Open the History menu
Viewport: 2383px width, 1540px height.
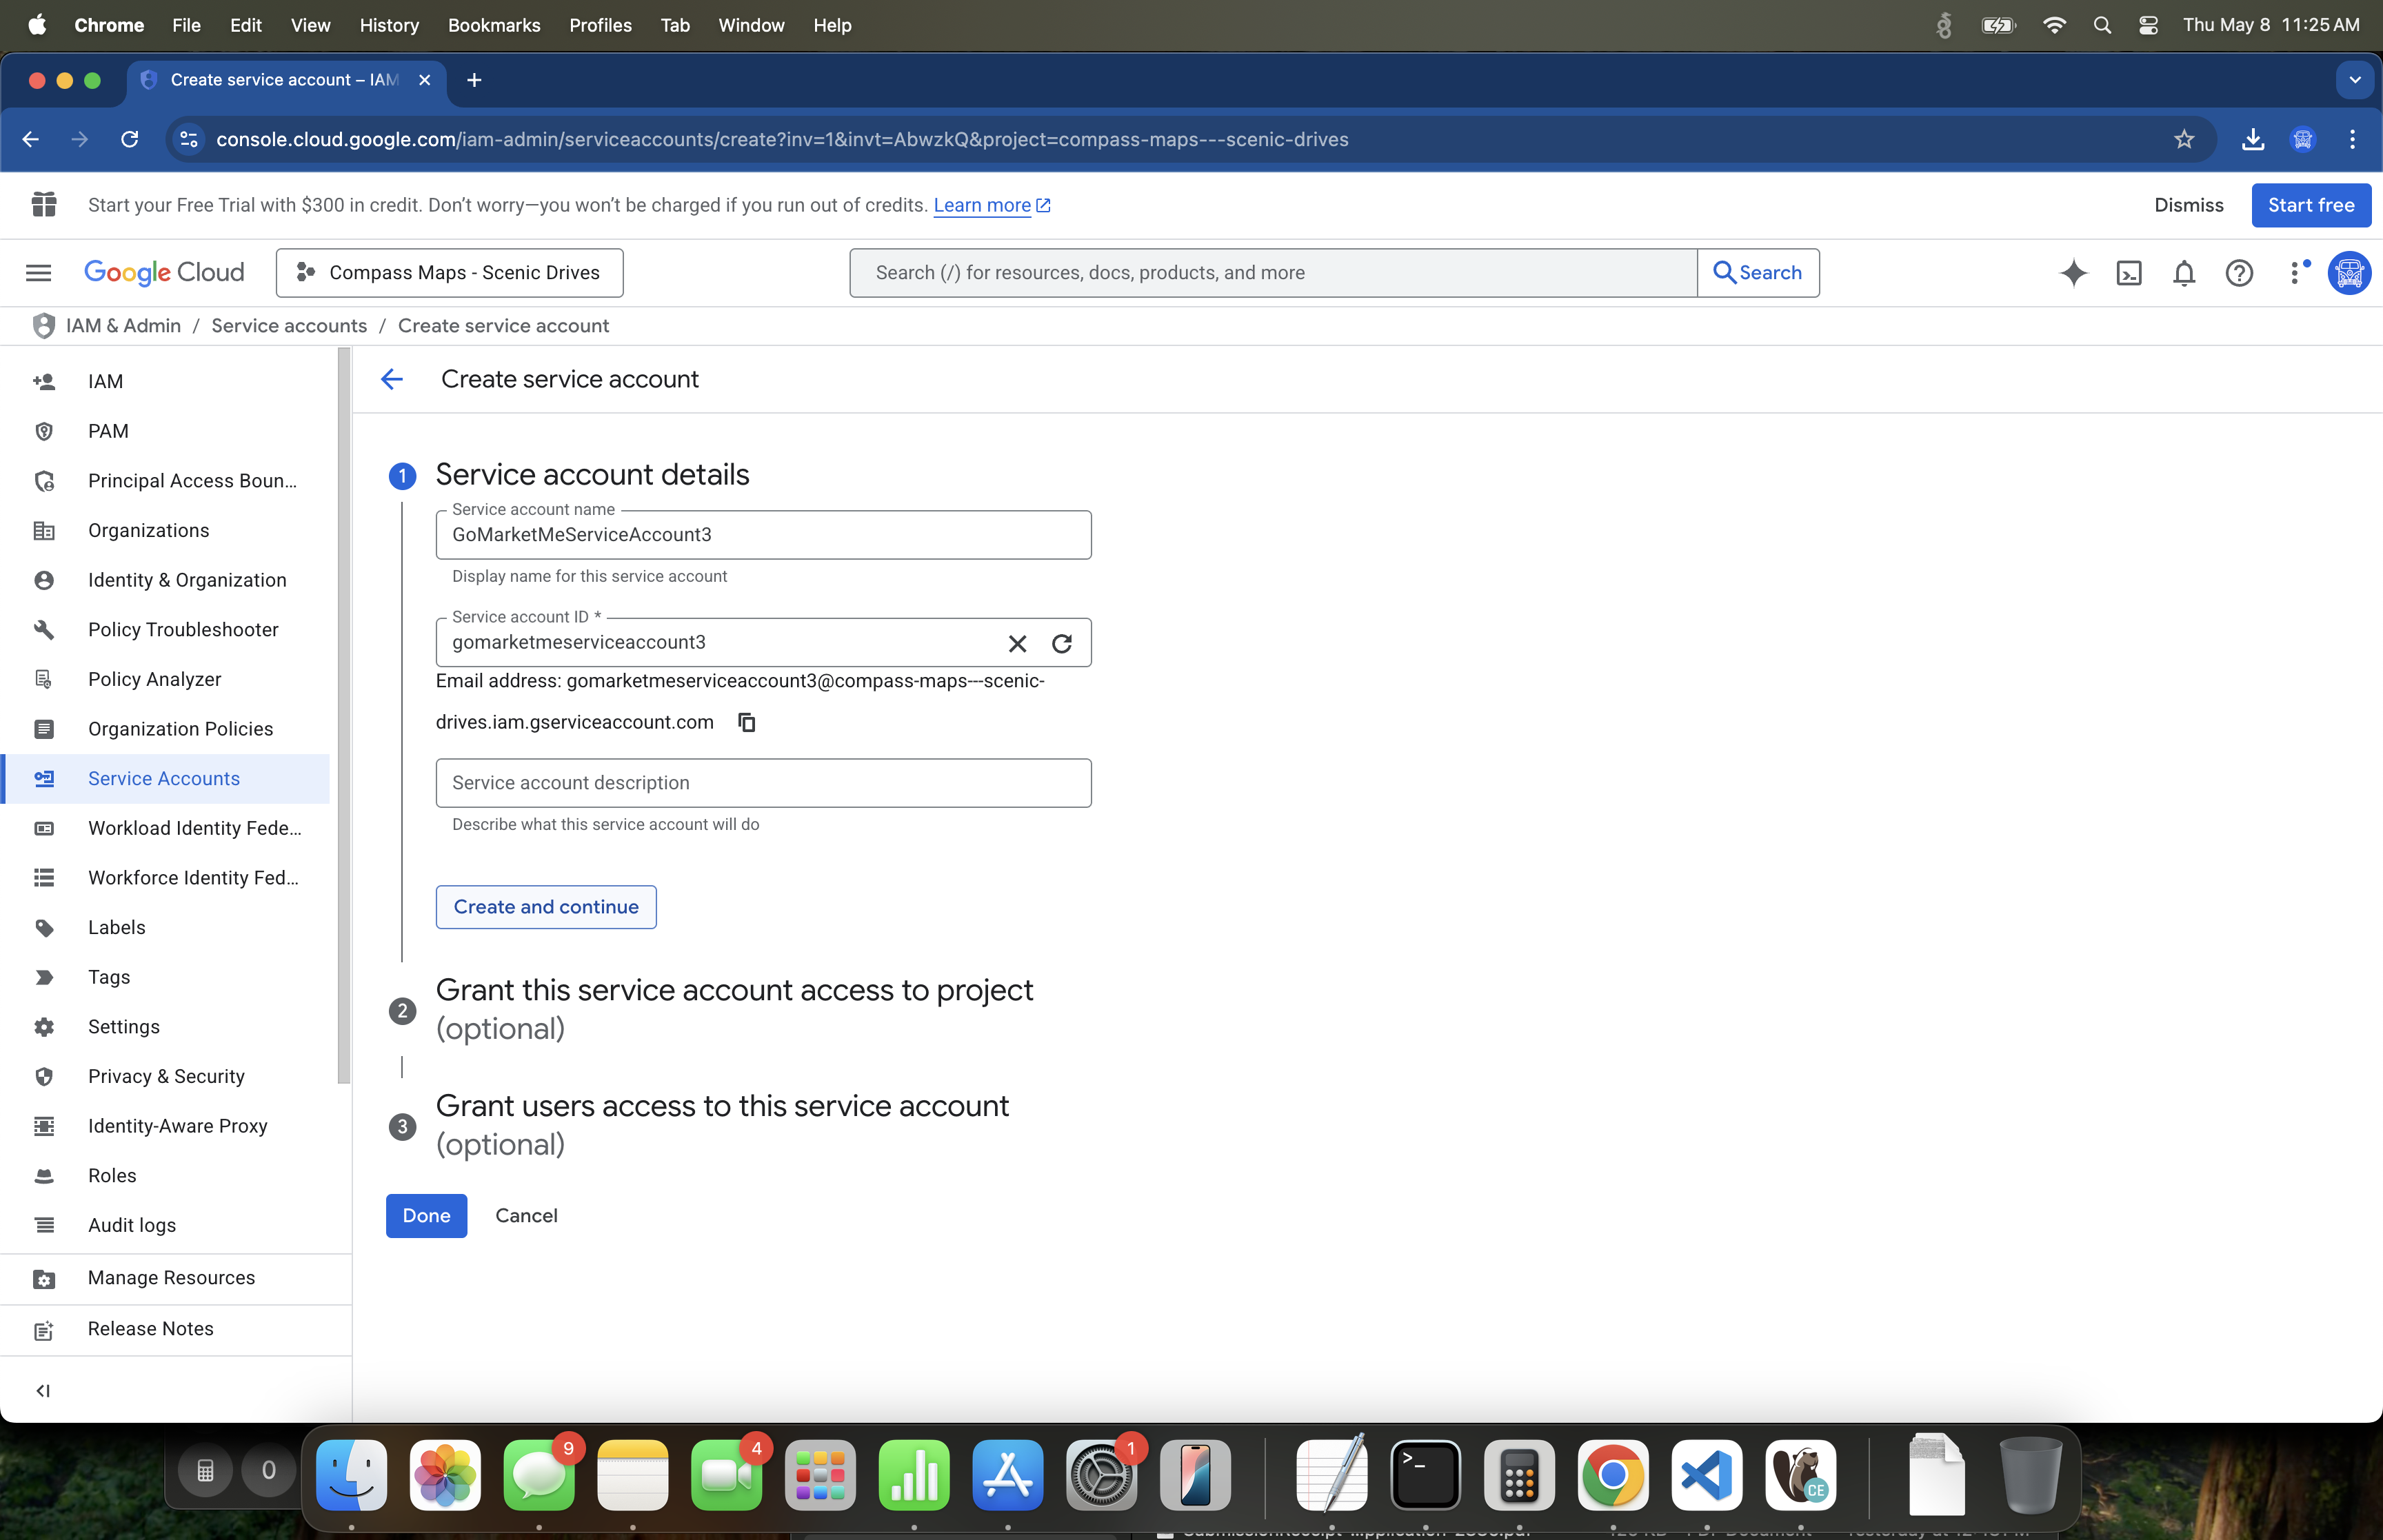pos(389,25)
